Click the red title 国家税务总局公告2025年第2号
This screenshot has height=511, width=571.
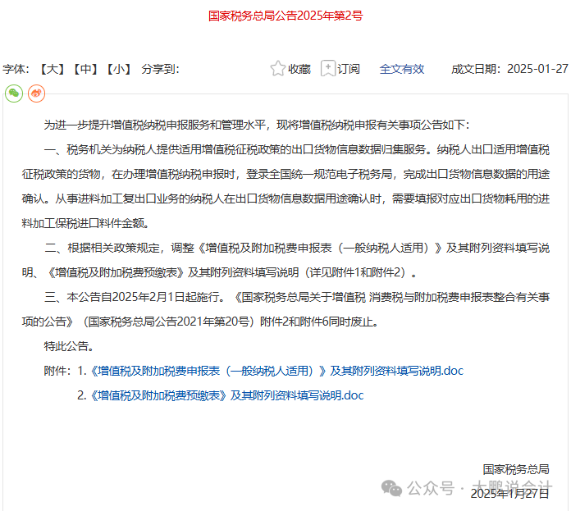click(285, 16)
